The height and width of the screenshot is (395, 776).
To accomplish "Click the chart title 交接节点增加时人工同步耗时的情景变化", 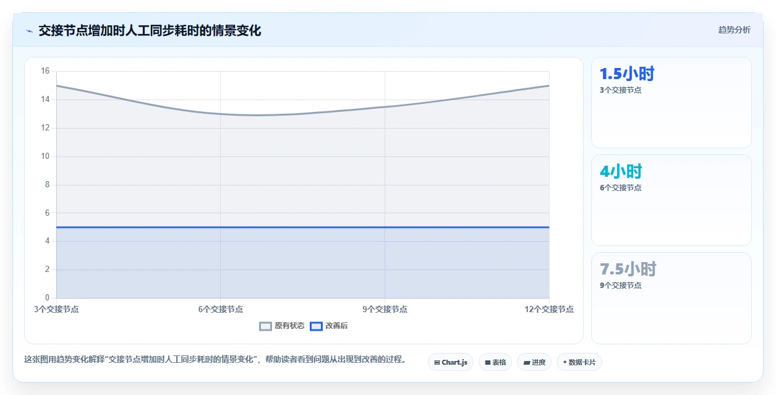I will click(150, 30).
